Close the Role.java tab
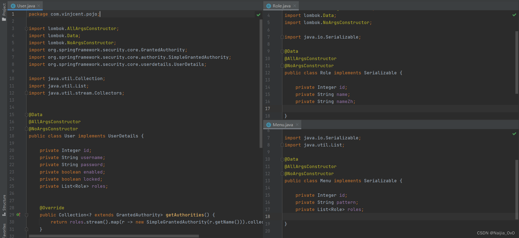Screen dimensions: 519x238 coord(295,6)
